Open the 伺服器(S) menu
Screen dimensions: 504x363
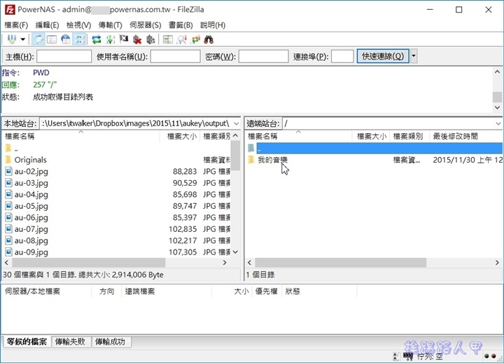click(146, 25)
